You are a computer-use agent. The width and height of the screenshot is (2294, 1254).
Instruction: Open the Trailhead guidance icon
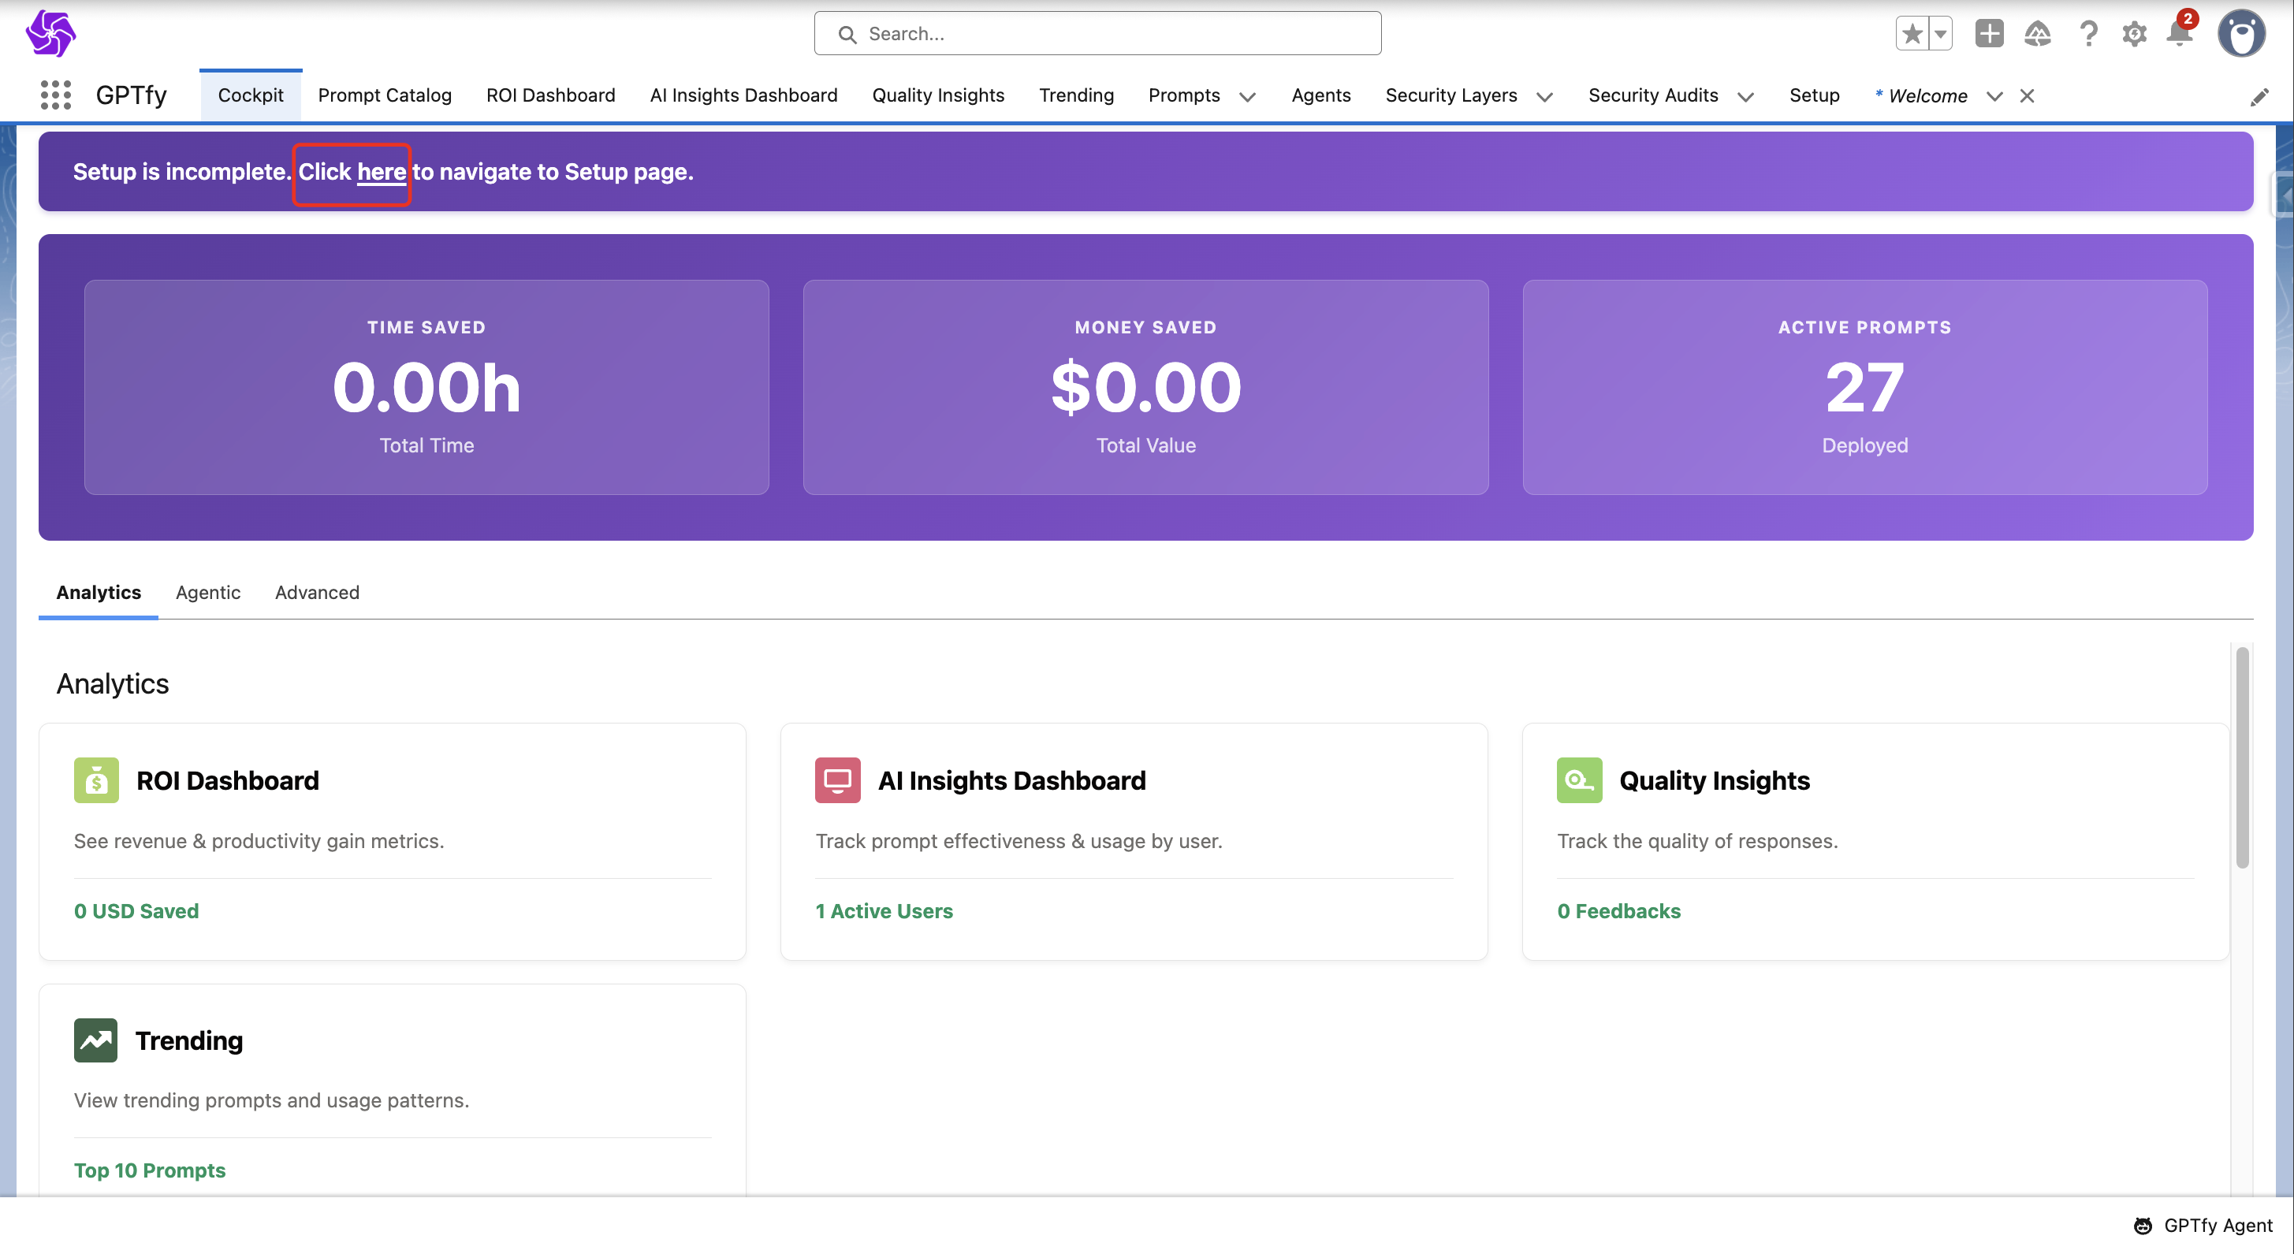coord(2038,34)
